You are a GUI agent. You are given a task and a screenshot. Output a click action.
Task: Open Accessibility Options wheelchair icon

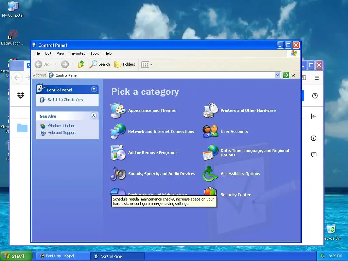[x=210, y=174]
